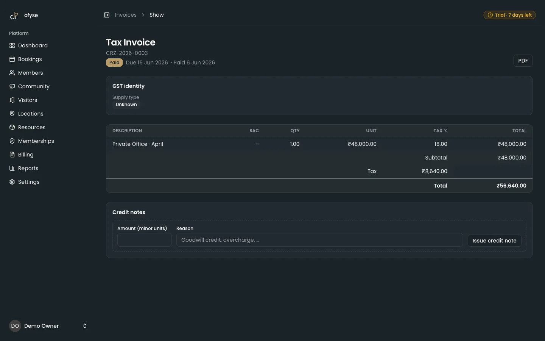Click Due 16 Jun 2026 text

pos(147,63)
